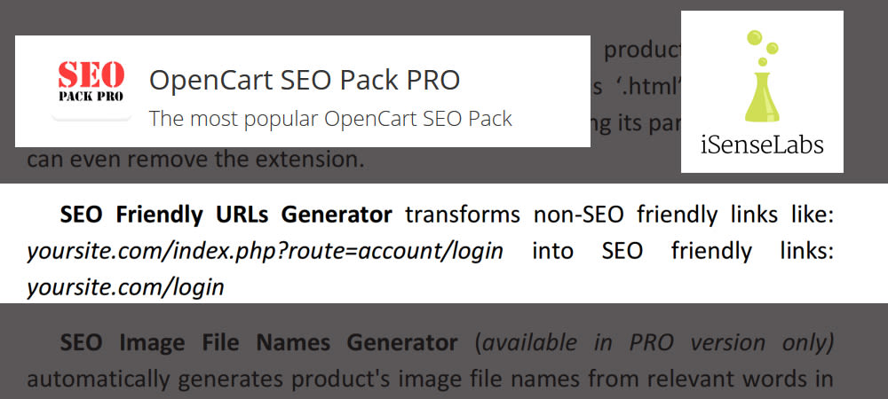Viewport: 888px width, 399px height.
Task: Click the OpenCart SEO Pack PRO title
Action: tap(305, 81)
